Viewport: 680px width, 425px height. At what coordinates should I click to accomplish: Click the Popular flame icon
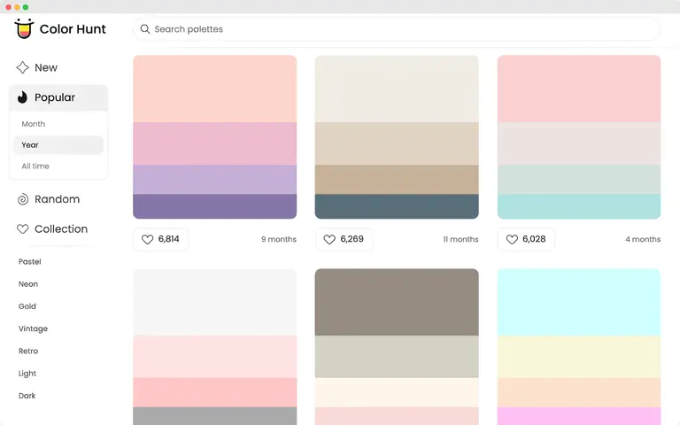click(22, 97)
